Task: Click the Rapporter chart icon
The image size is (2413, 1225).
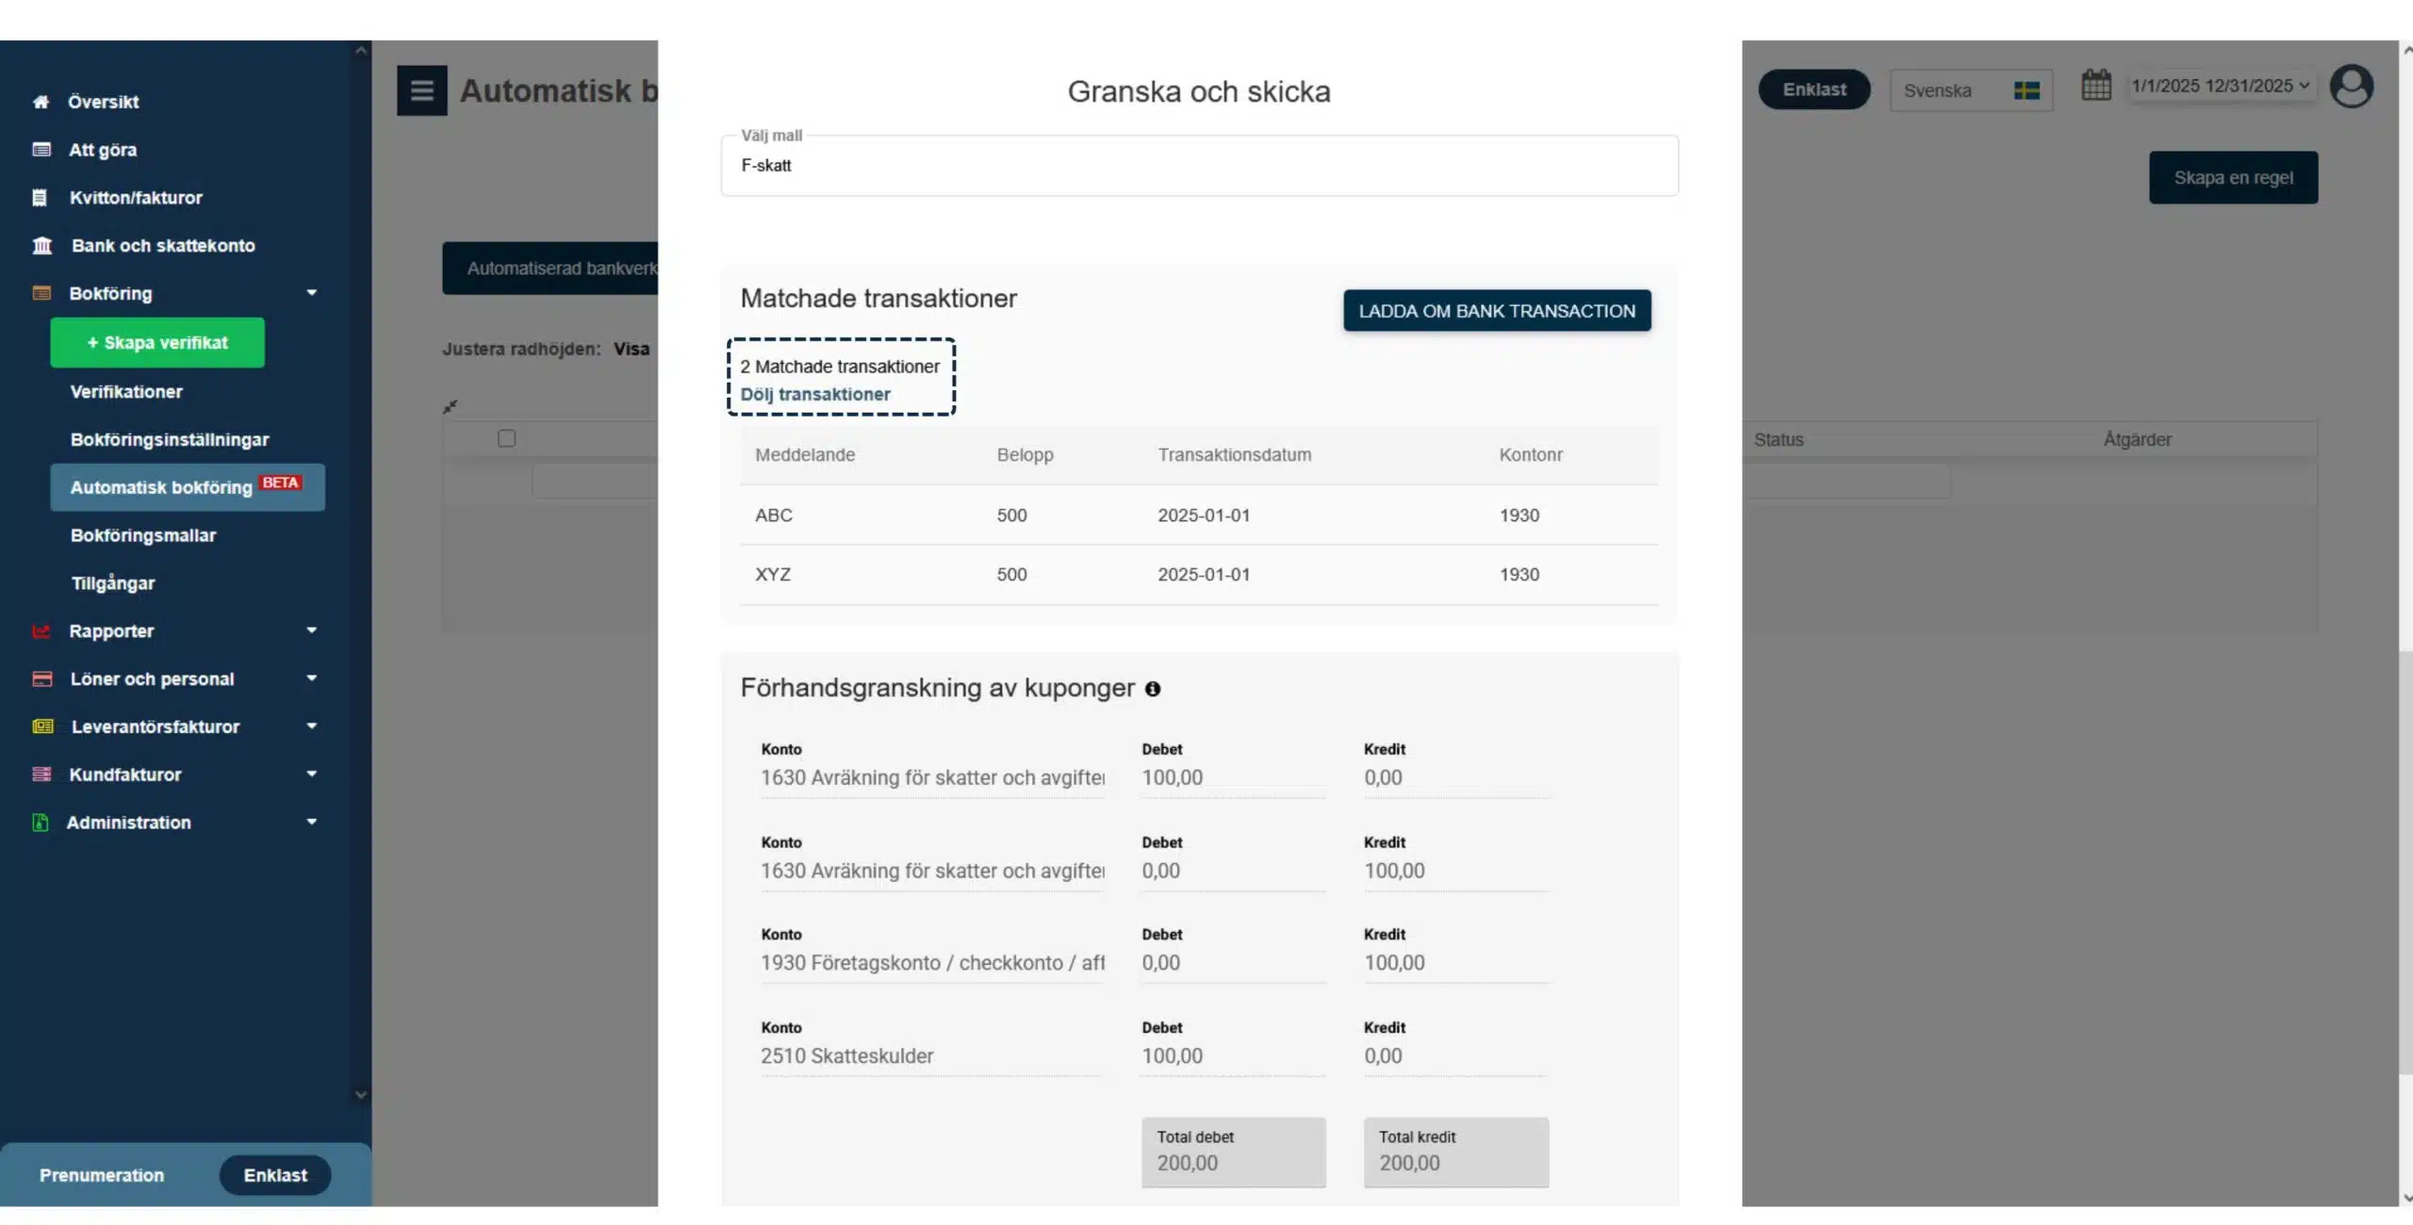Action: 41,631
